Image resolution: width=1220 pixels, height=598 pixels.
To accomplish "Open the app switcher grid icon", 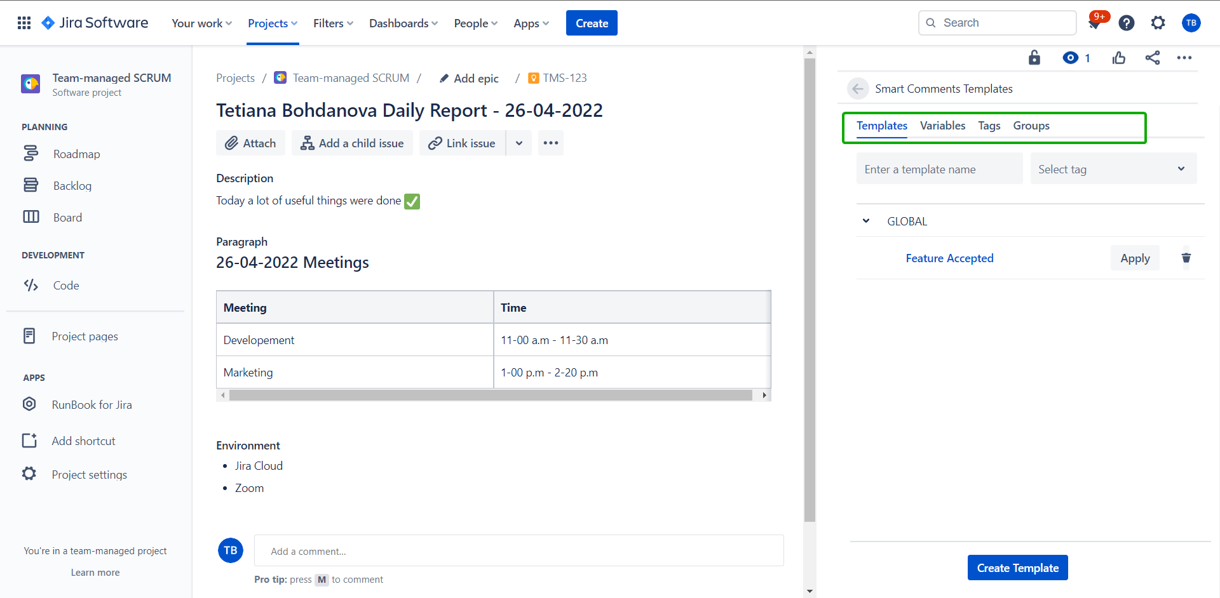I will 24,23.
